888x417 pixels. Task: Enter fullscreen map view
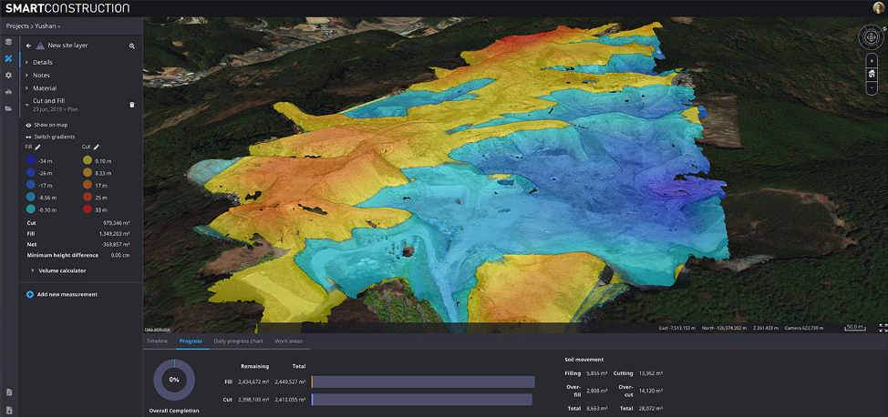(882, 328)
